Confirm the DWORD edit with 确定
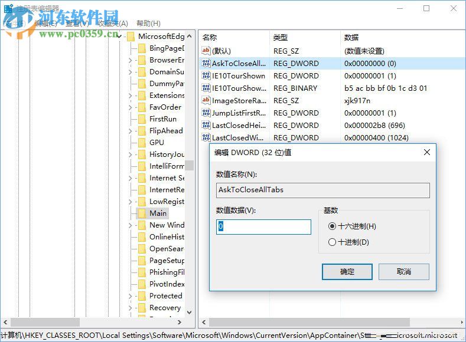This screenshot has width=466, height=342. [347, 272]
